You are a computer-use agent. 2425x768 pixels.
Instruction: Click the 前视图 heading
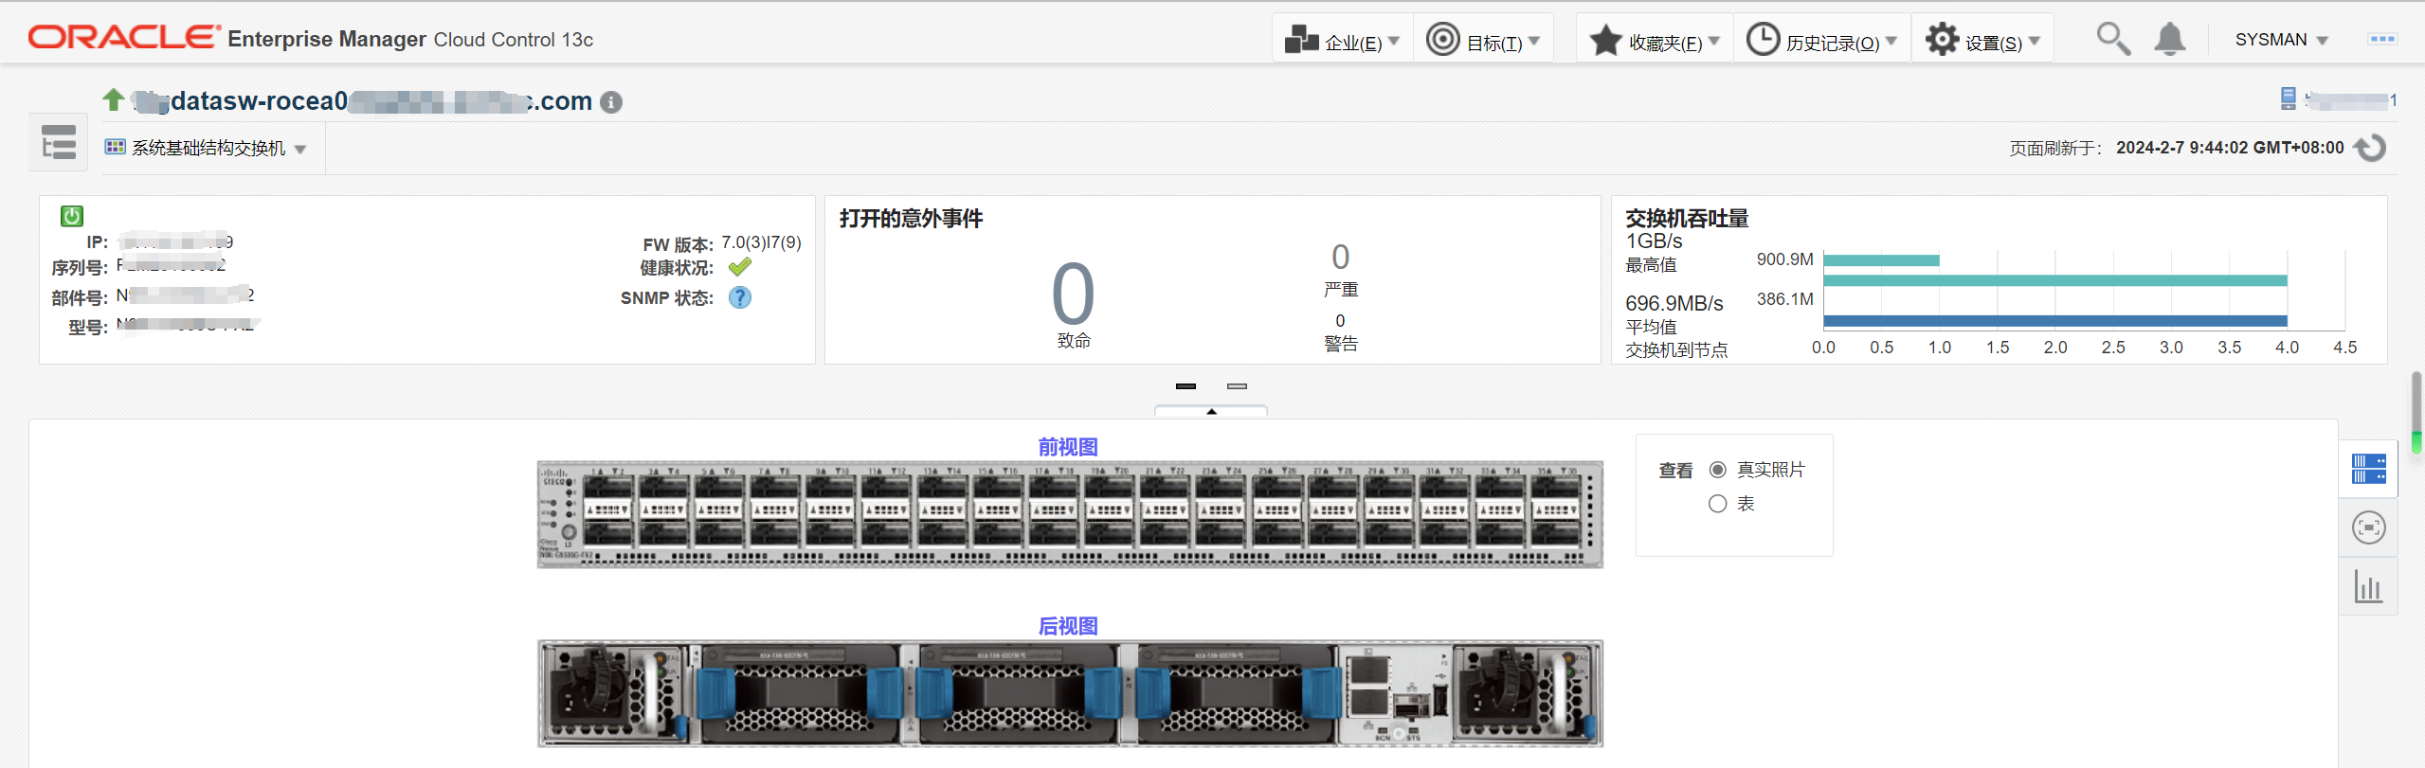(x=1068, y=447)
